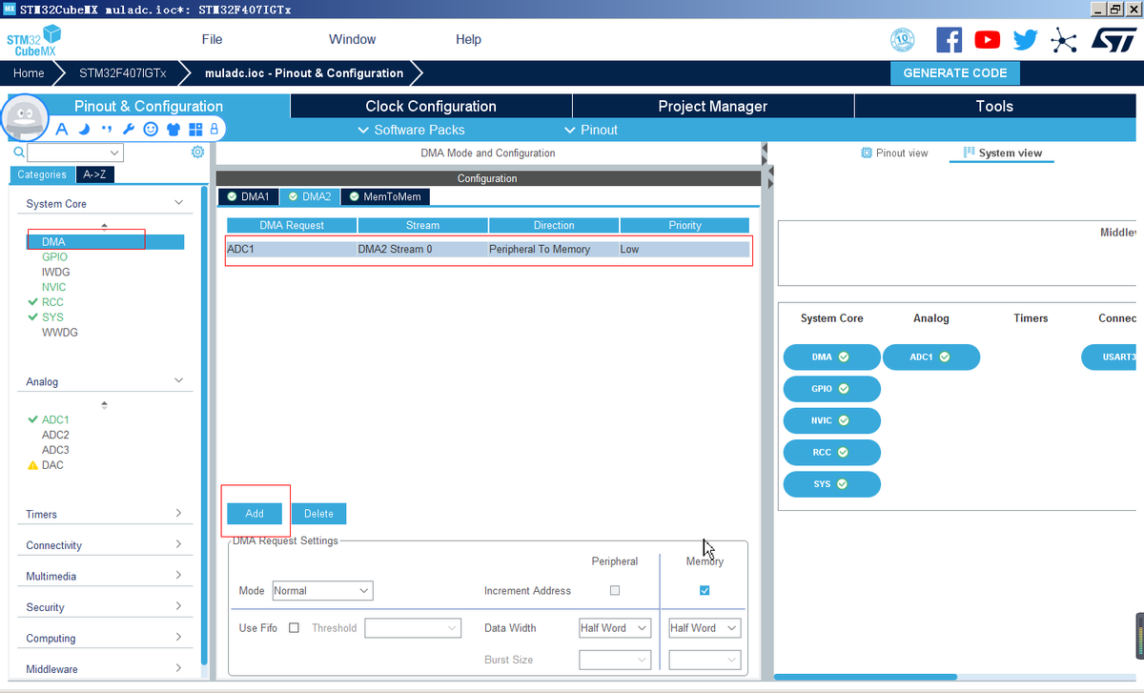The width and height of the screenshot is (1144, 693).
Task: Click the green check beside ADC1
Action: coord(33,419)
